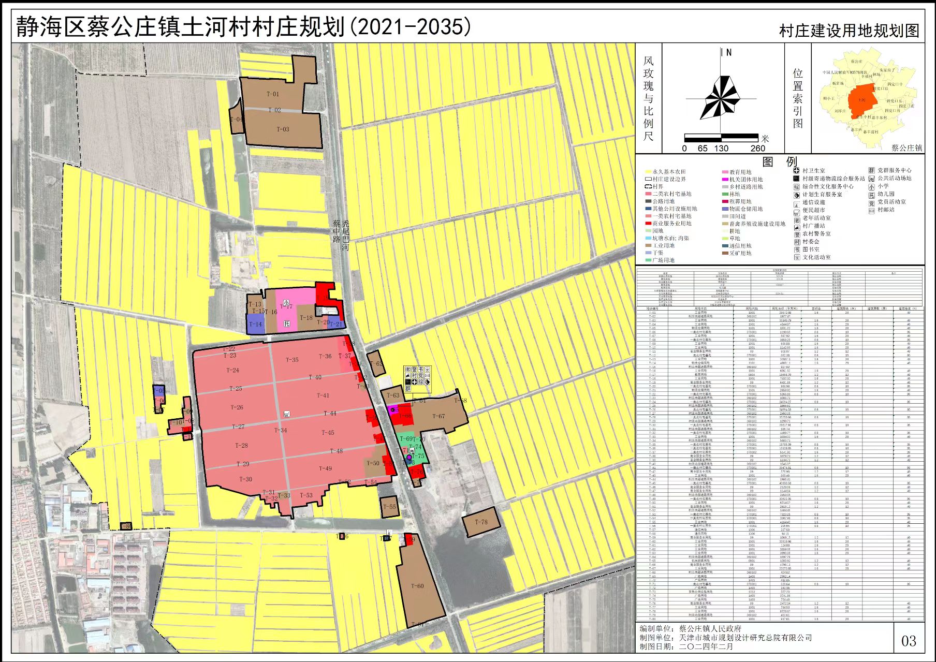Click the 位置索引图 label
936x662 pixels.
click(798, 98)
